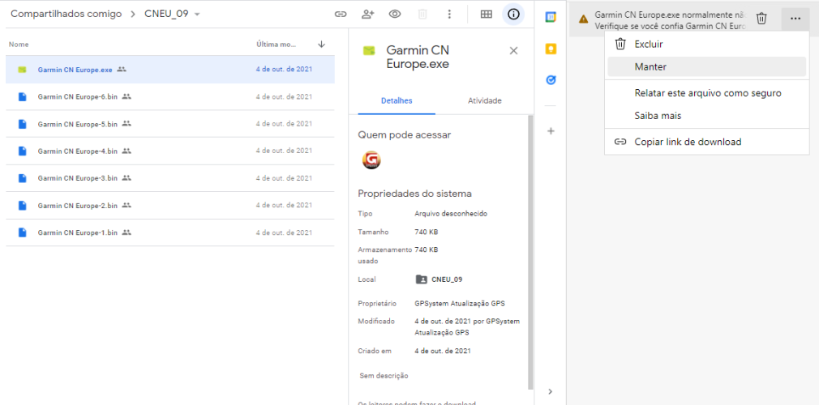This screenshot has width=819, height=405.
Task: Select Excluir in the download menu
Action: (x=707, y=45)
